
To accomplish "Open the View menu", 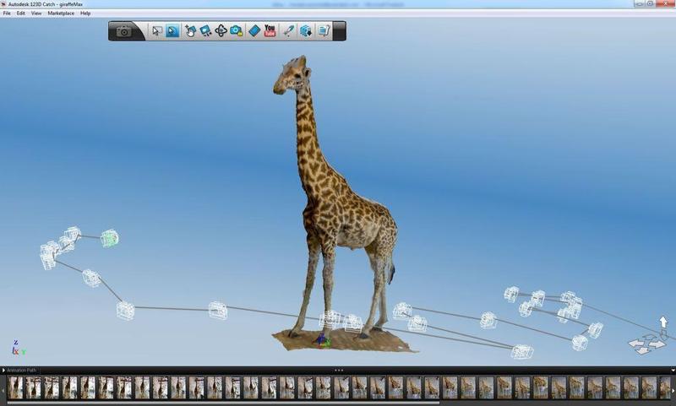I will (36, 14).
